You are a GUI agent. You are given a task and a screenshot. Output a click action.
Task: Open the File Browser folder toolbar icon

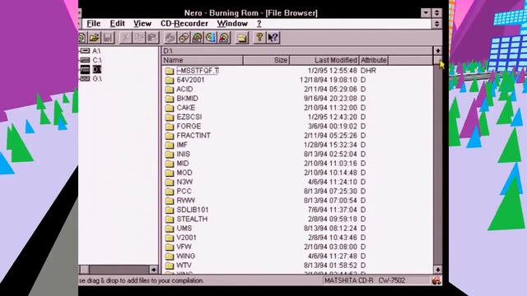pyautogui.click(x=241, y=38)
